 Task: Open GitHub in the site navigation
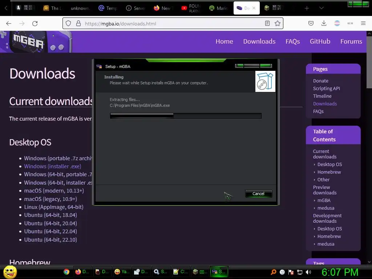coord(320,41)
